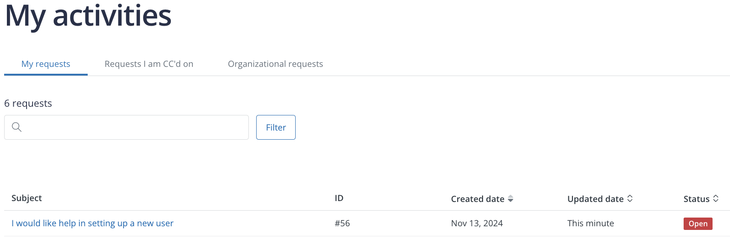This screenshot has width=730, height=240.
Task: Go to the Organizational requests tab
Action: [x=275, y=64]
